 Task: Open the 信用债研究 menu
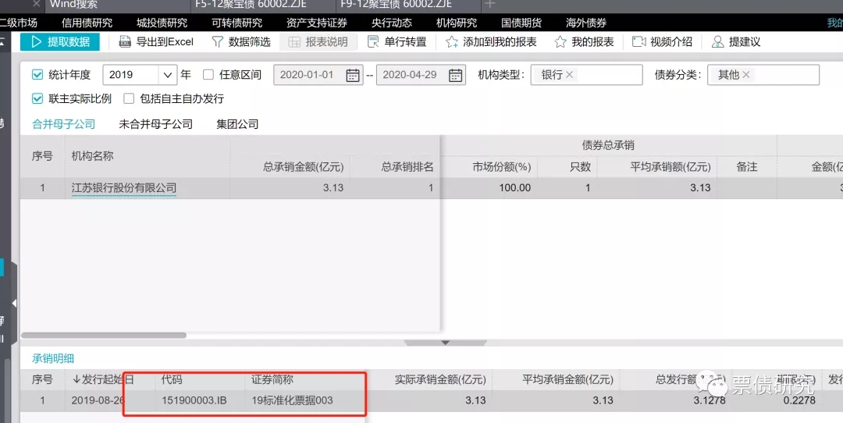pos(87,23)
